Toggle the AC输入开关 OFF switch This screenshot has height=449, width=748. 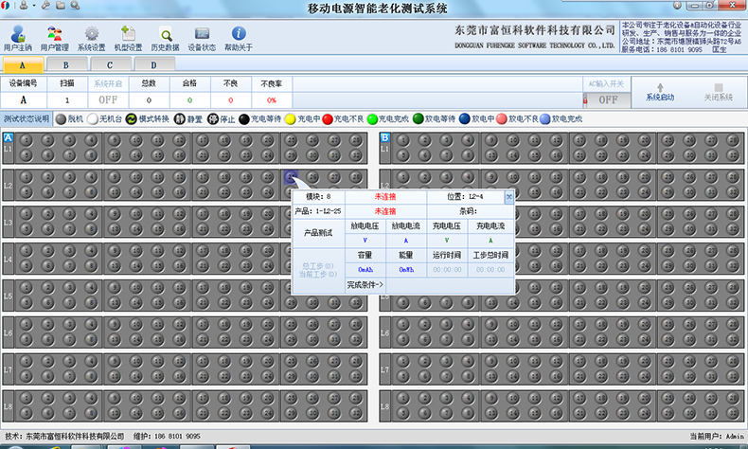607,99
